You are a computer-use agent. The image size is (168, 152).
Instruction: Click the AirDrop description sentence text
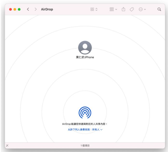coord(85,124)
